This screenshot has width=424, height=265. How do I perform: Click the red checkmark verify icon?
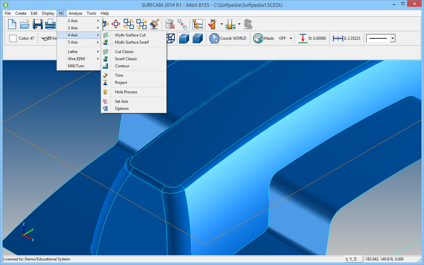(212, 24)
